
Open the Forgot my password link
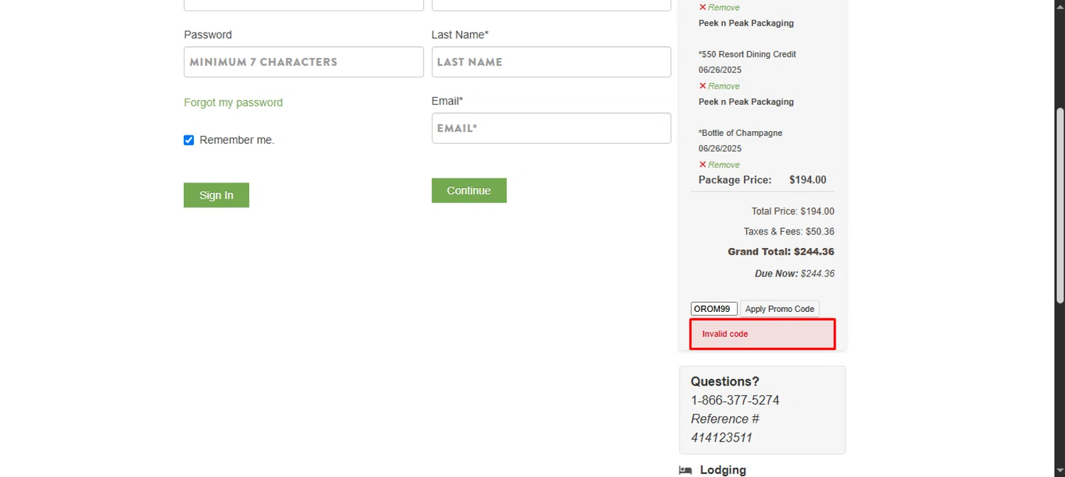point(233,102)
